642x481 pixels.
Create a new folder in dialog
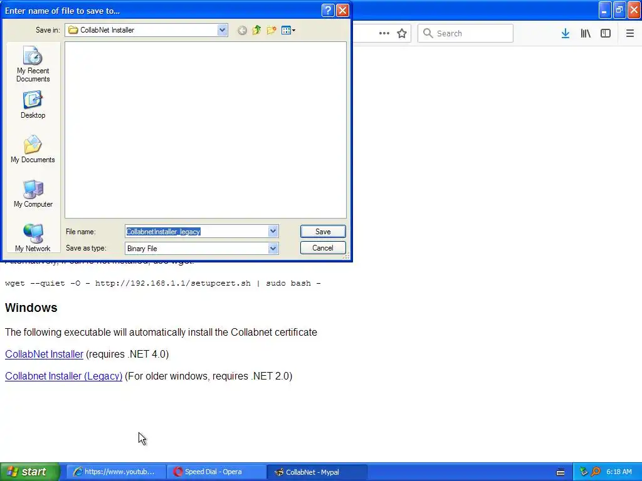[x=271, y=30]
